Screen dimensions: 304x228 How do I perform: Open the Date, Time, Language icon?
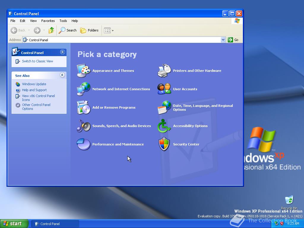(x=164, y=107)
